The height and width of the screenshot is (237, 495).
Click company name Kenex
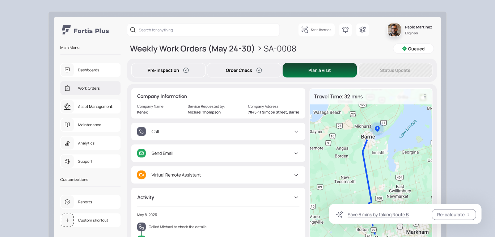[142, 112]
